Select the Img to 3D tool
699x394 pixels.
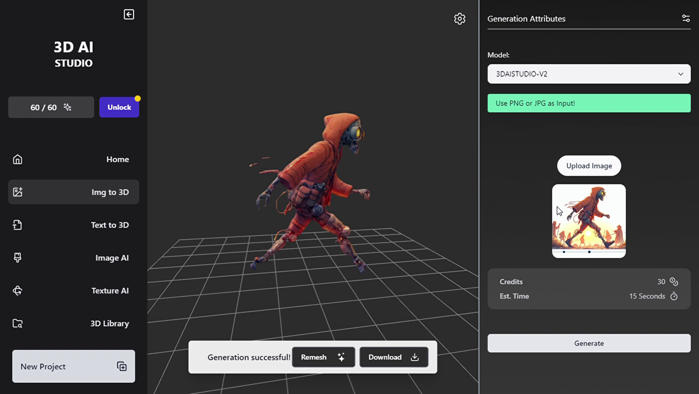click(73, 192)
